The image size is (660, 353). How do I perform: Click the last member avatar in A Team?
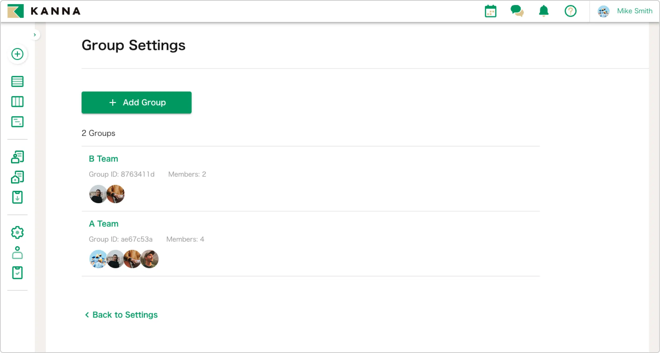(150, 259)
